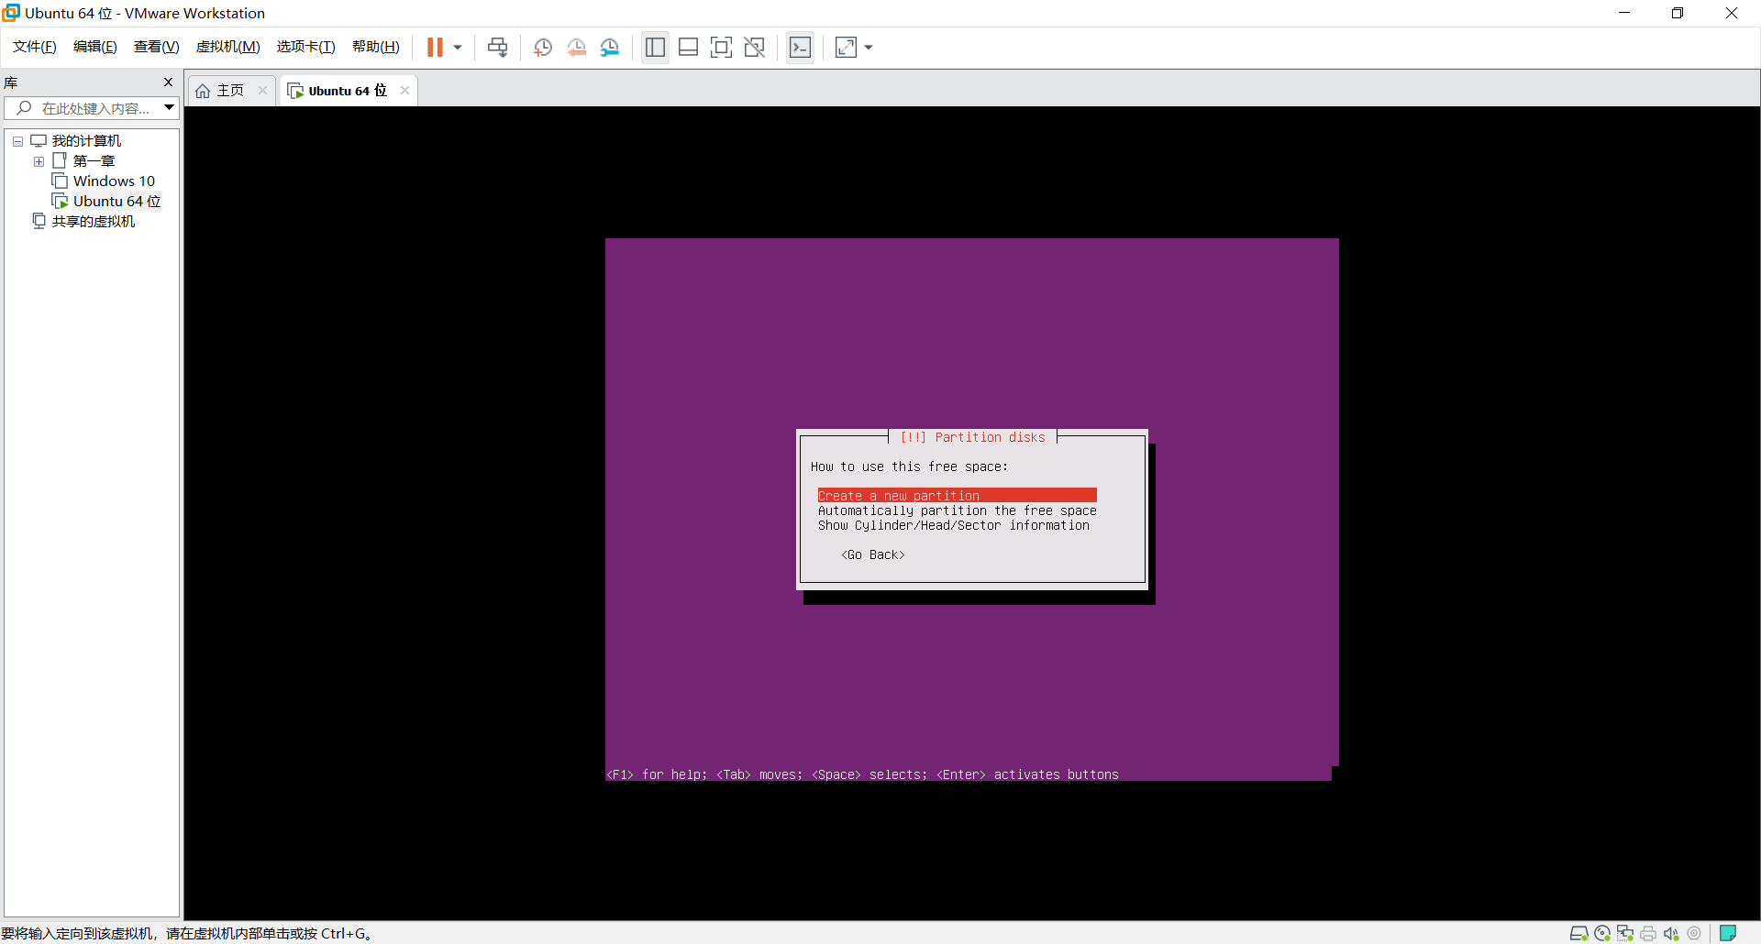
Task: Click the printer status icon
Action: (1648, 933)
